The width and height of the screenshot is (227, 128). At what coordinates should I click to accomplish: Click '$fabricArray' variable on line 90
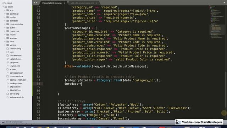click(68, 105)
